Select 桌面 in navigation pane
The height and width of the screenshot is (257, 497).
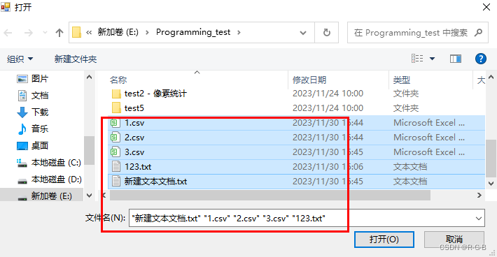pyautogui.click(x=40, y=146)
